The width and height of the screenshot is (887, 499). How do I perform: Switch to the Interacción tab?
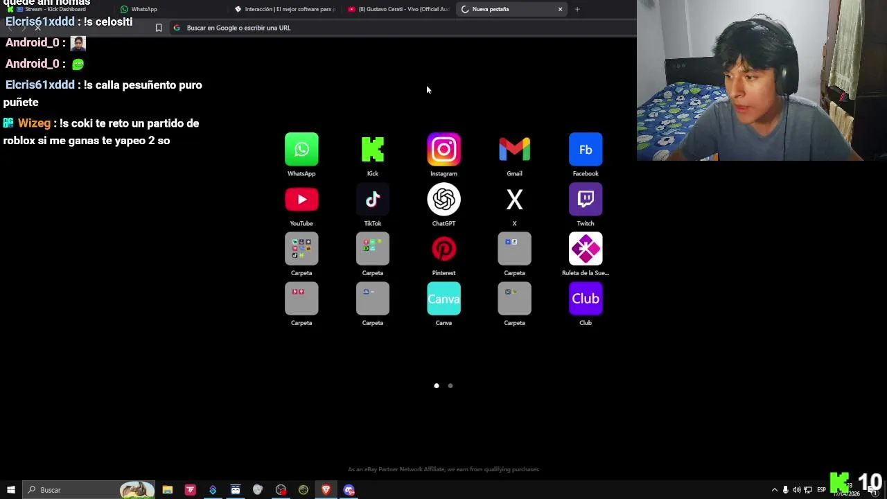[x=284, y=9]
